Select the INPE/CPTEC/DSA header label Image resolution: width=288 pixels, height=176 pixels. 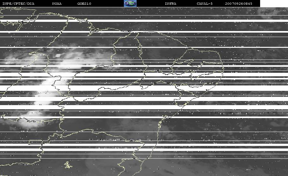pyautogui.click(x=18, y=4)
